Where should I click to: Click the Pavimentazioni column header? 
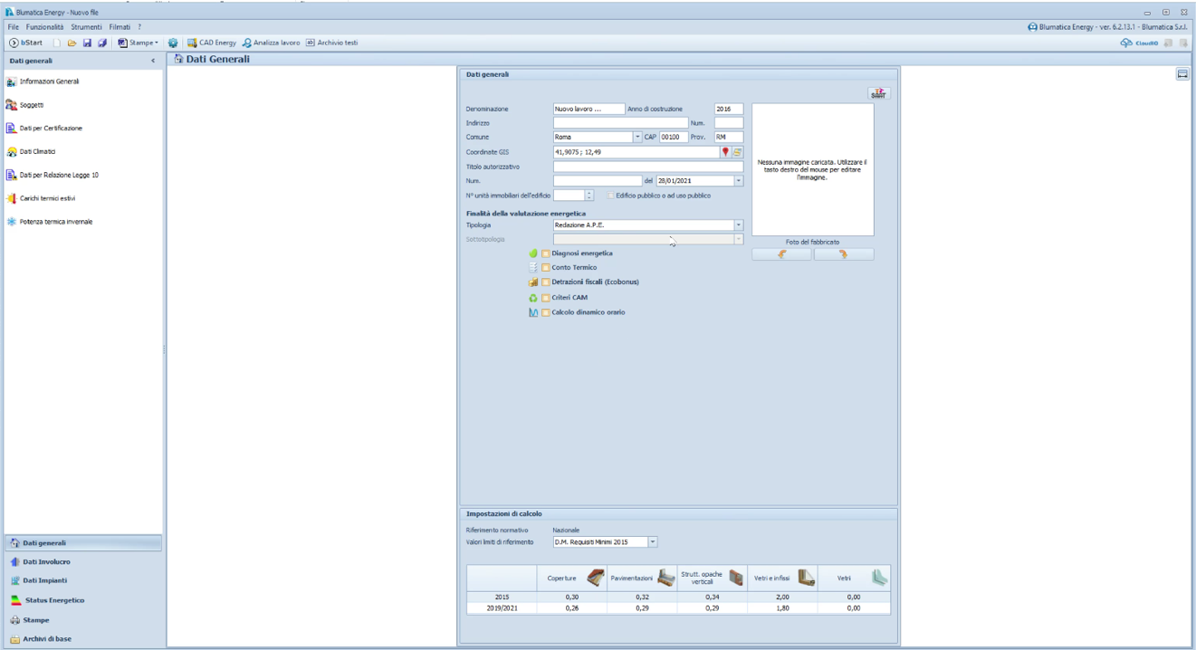click(x=642, y=578)
